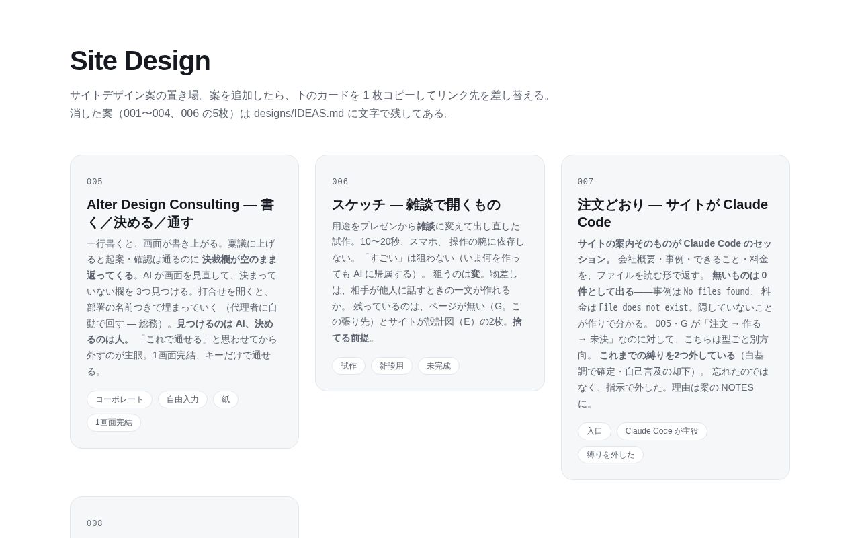Click the card number 007

pyautogui.click(x=586, y=182)
